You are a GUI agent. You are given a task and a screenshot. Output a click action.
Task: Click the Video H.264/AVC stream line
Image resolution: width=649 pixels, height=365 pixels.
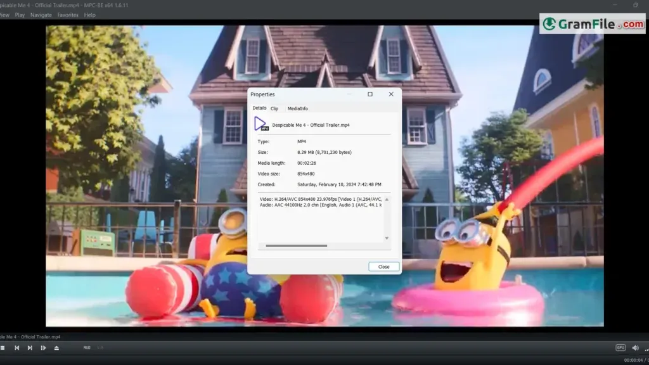click(x=321, y=199)
